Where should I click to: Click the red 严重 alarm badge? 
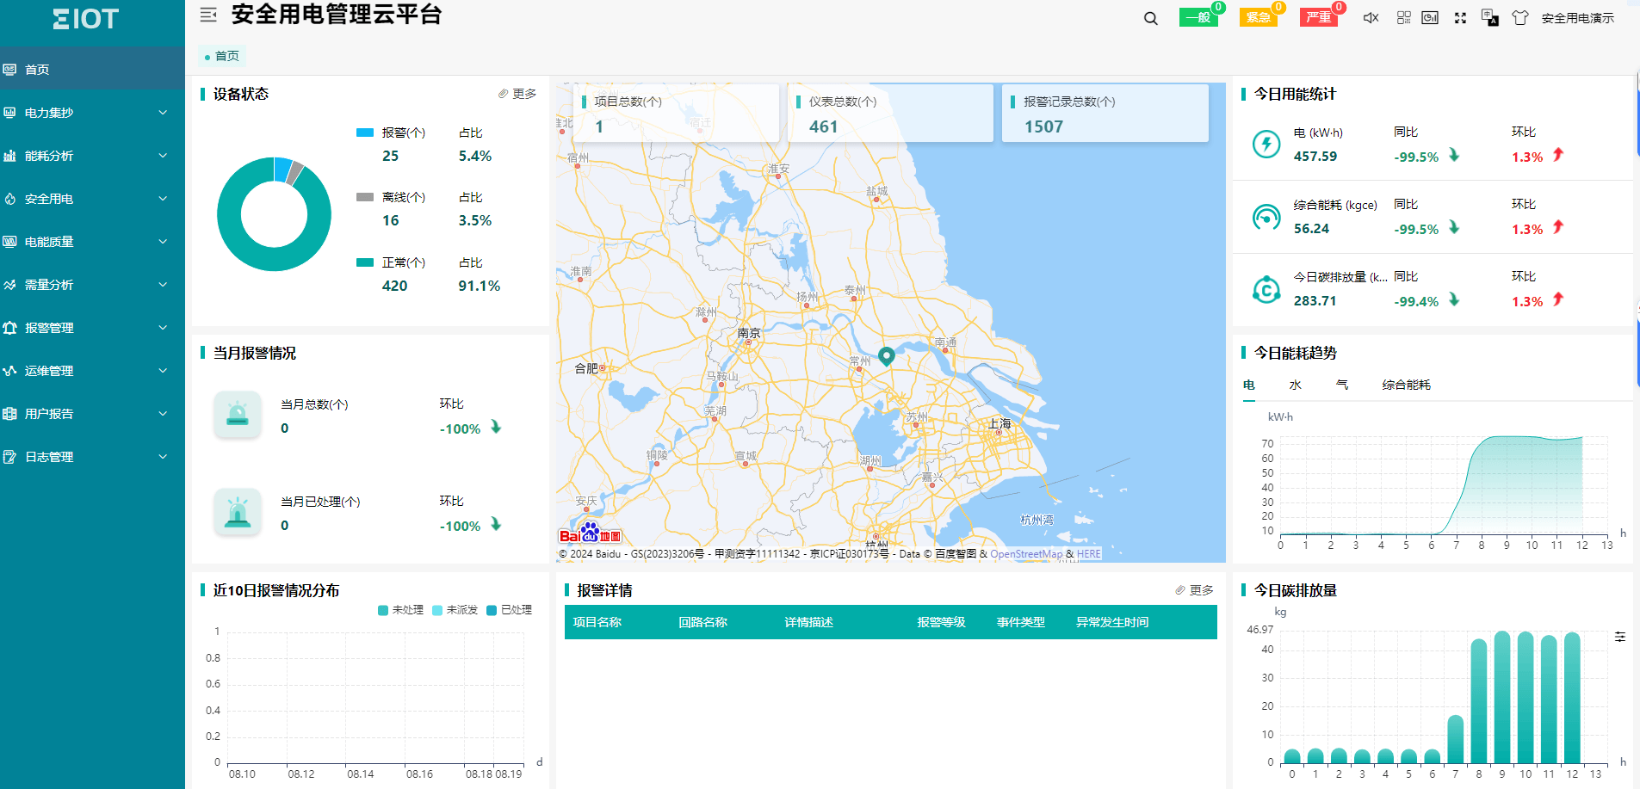[x=1319, y=17]
